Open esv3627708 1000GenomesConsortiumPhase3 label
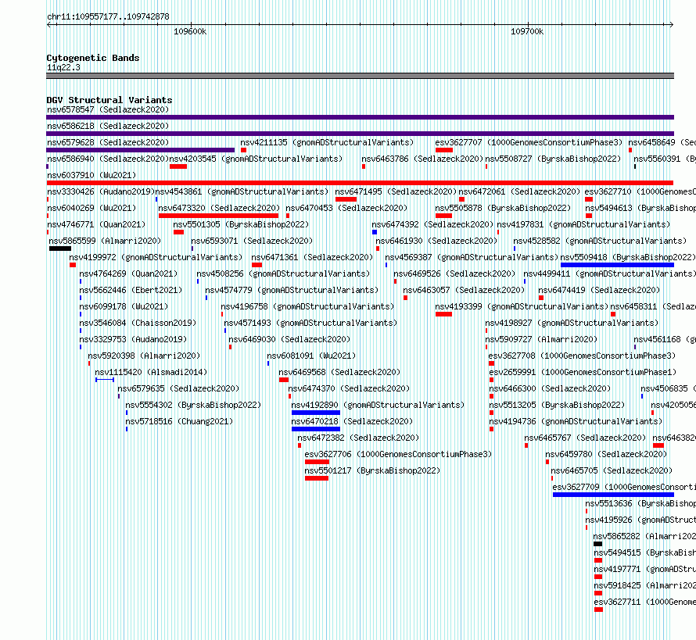 tap(582, 356)
